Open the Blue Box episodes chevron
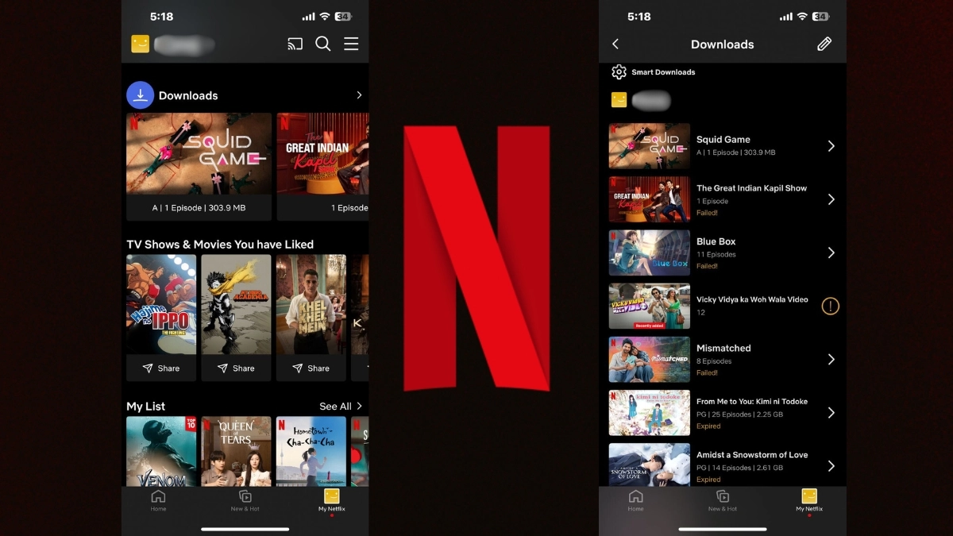Image resolution: width=953 pixels, height=536 pixels. pyautogui.click(x=831, y=253)
